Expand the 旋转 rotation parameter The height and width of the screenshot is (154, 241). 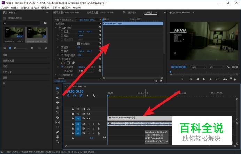tap(58, 47)
